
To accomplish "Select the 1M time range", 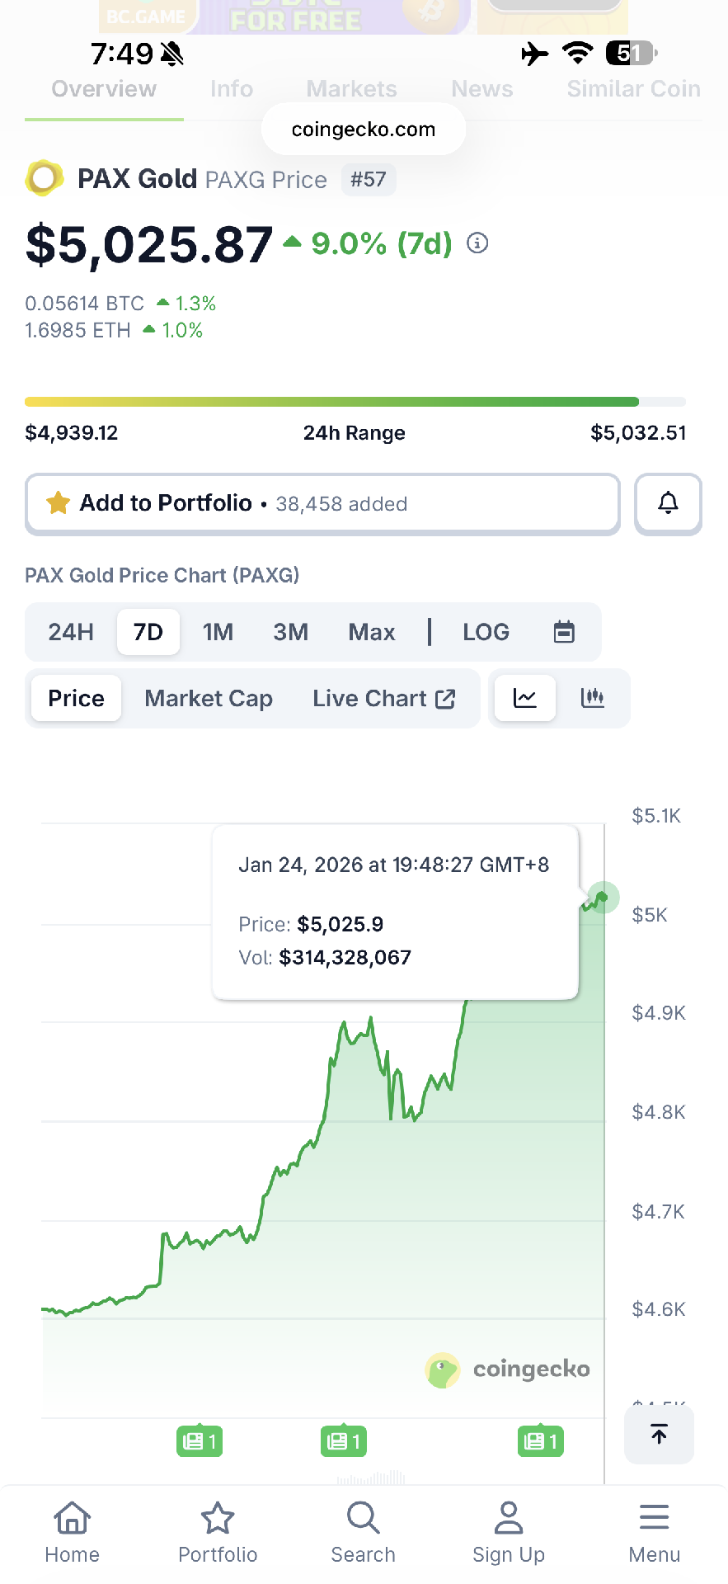I will tap(218, 632).
